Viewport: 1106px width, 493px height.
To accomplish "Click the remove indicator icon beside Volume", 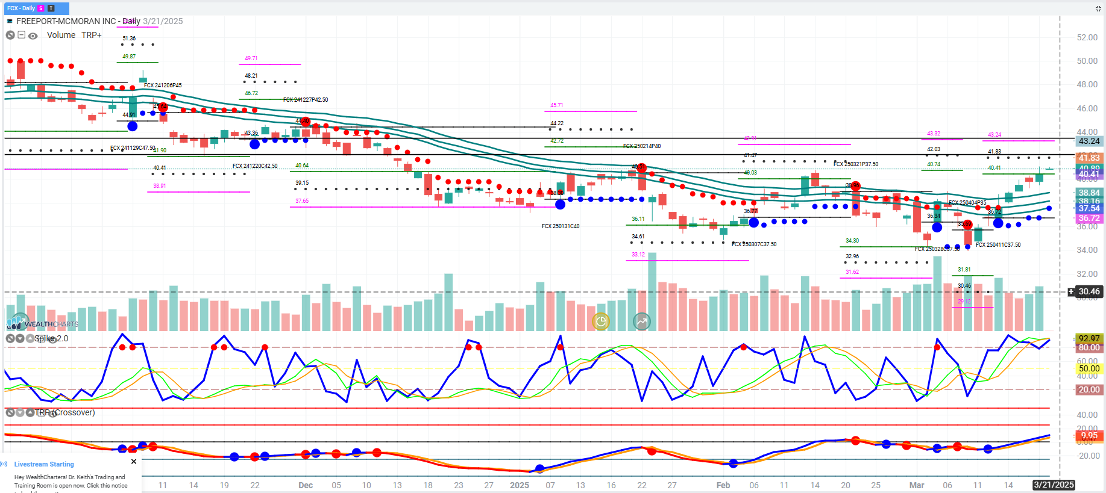I will tap(10, 36).
